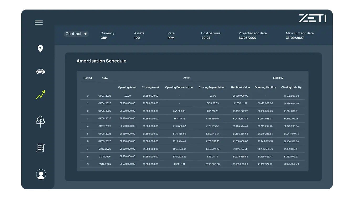Click the Maximum end date value

[x=295, y=38]
